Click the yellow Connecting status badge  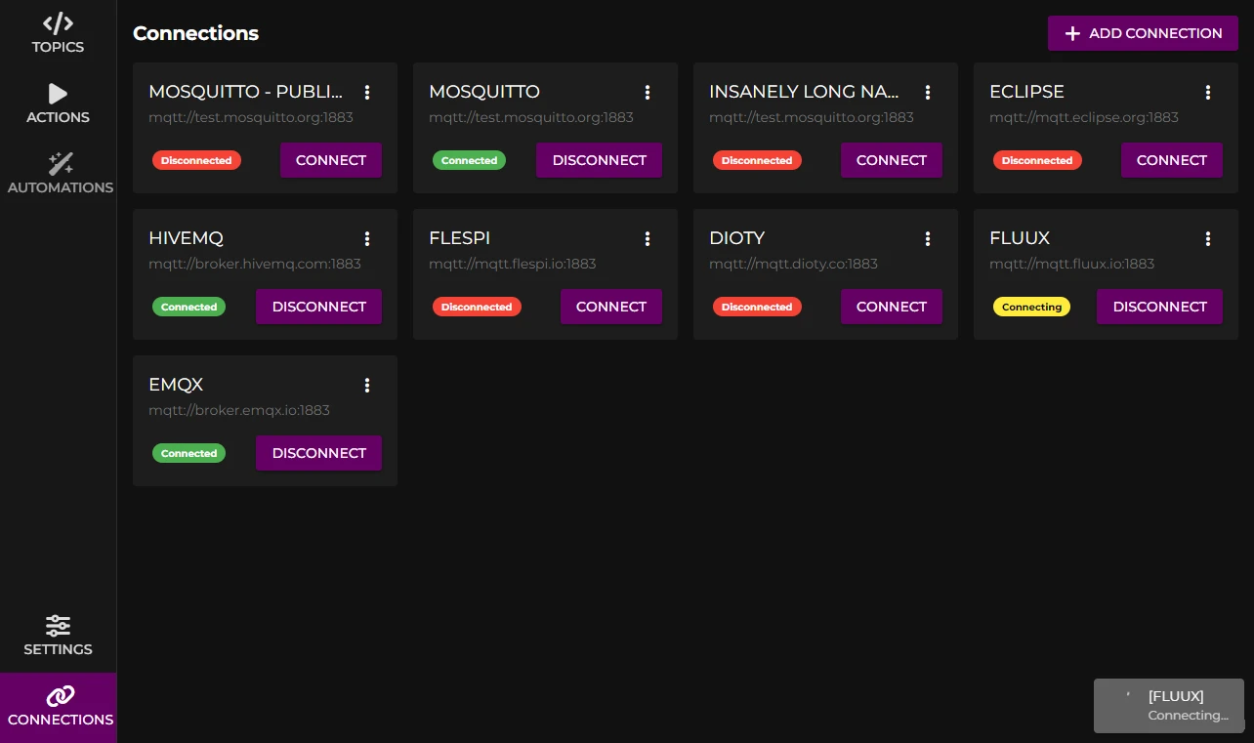click(1031, 307)
